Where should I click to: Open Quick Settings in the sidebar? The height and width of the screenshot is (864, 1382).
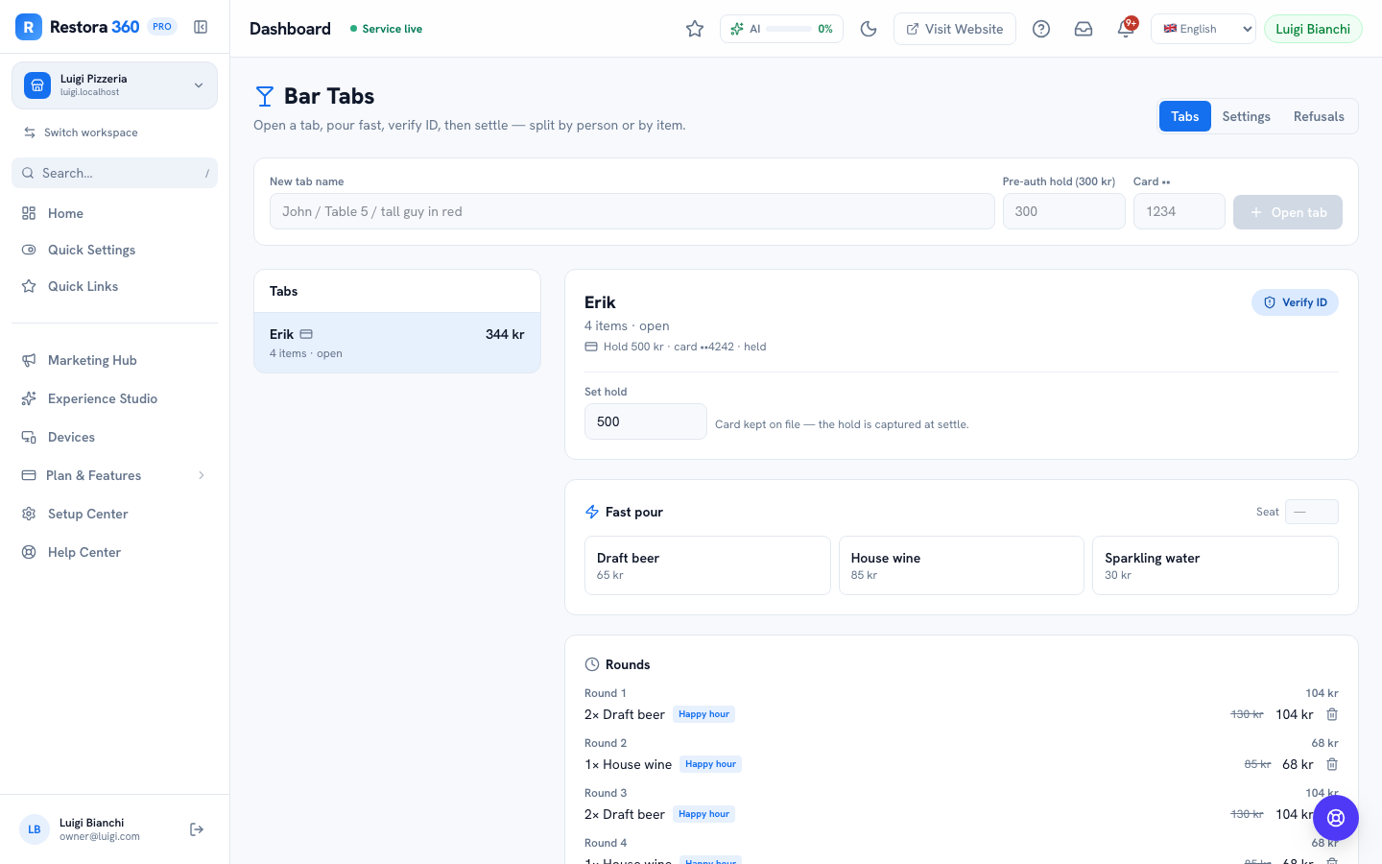tap(114, 250)
